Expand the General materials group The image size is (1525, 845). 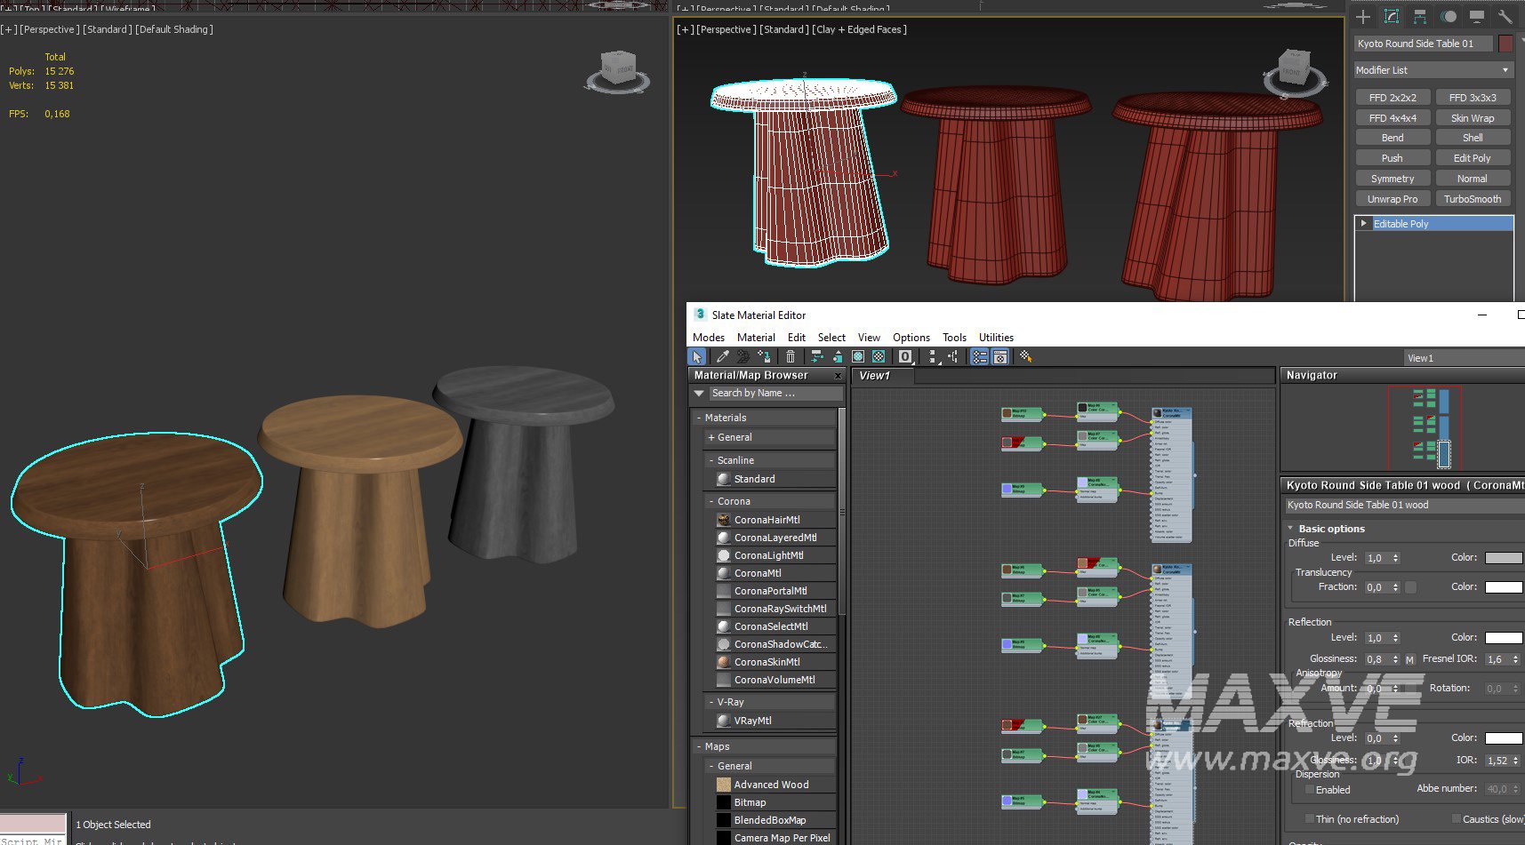[711, 437]
